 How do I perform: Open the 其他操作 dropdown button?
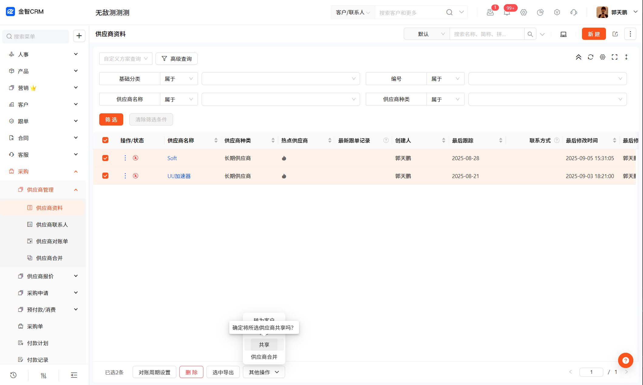(264, 372)
